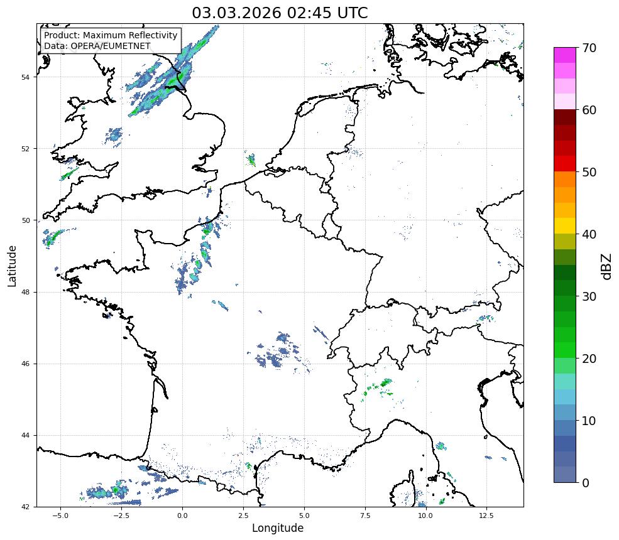Click the latitude tick label 44

click(25, 436)
